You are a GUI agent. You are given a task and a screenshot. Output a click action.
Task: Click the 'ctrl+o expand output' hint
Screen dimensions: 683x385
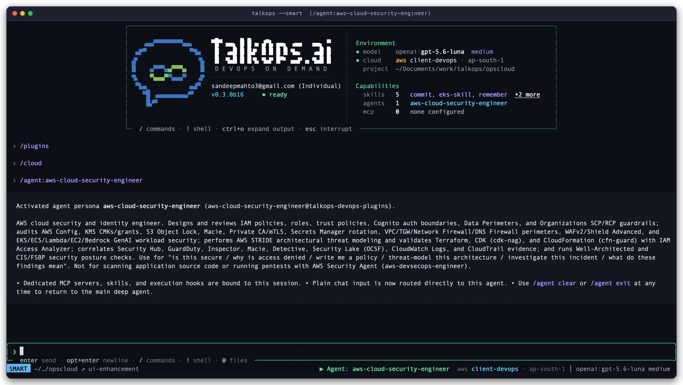(x=258, y=129)
